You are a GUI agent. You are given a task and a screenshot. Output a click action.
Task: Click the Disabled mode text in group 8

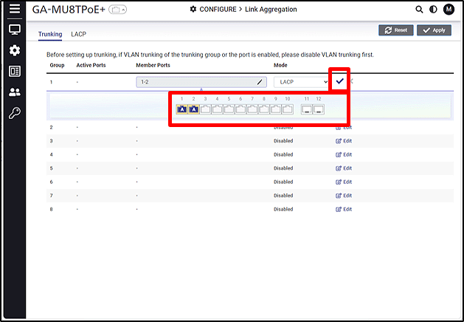click(x=283, y=209)
